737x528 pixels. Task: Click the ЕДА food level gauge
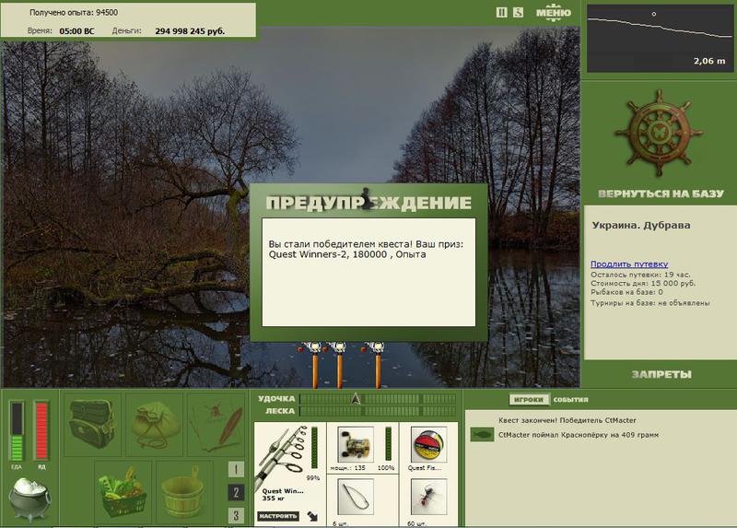point(17,430)
